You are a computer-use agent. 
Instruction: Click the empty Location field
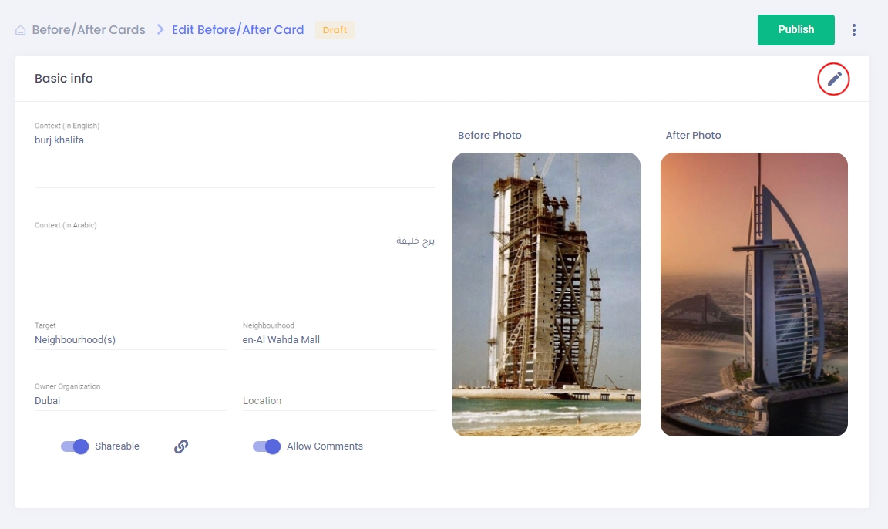coord(338,401)
